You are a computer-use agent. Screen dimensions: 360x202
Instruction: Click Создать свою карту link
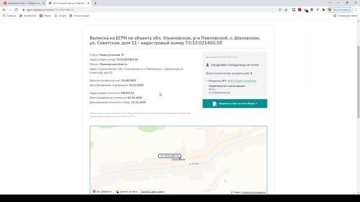(x=152, y=191)
